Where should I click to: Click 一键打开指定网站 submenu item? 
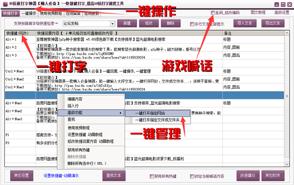point(158,113)
